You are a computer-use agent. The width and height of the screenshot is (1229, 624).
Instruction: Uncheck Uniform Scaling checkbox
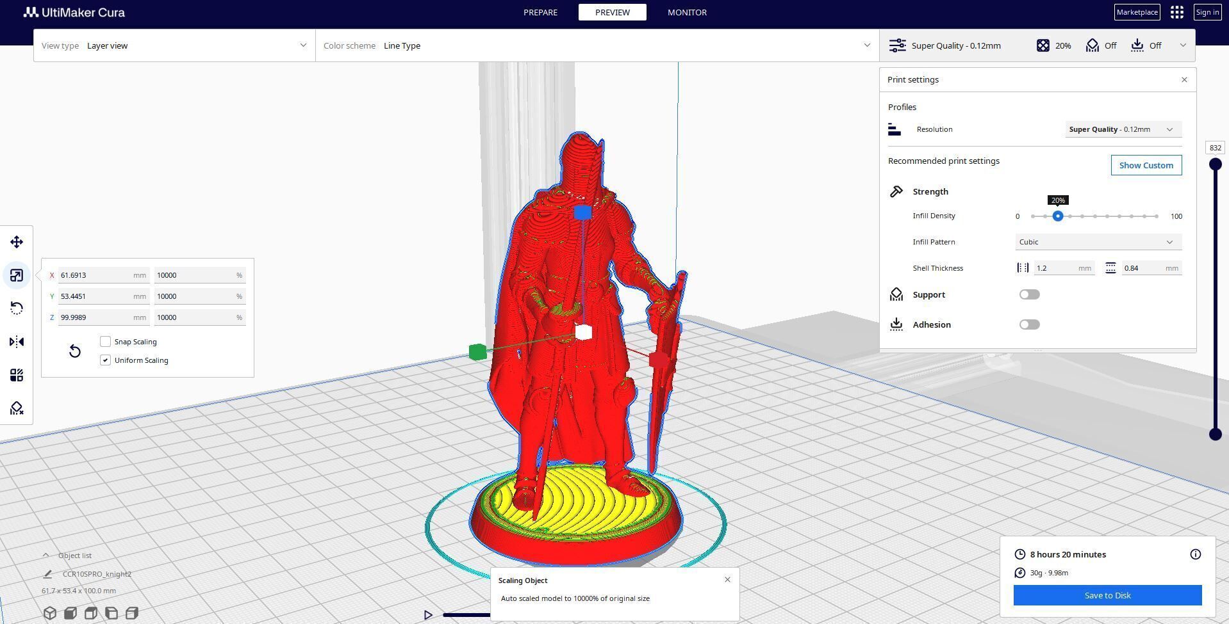(x=106, y=360)
